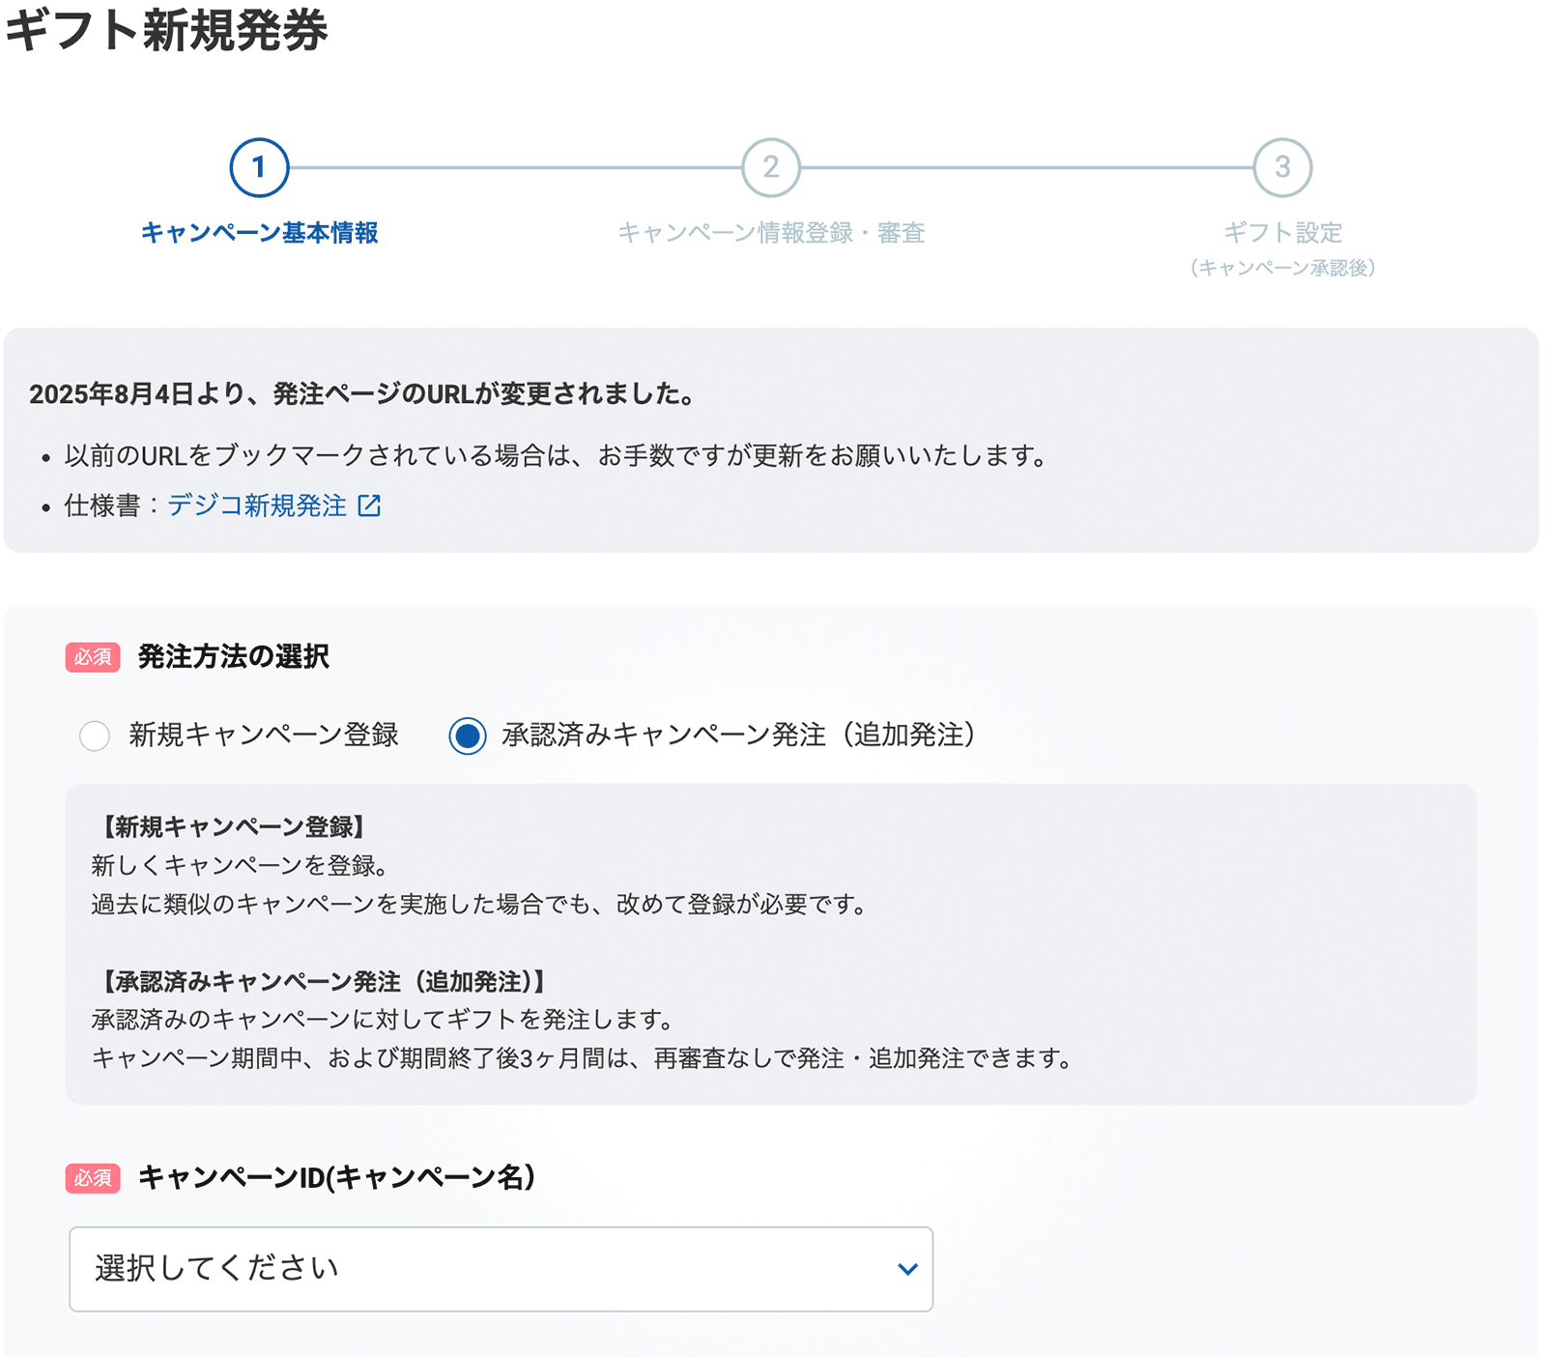Click the step 2 circle in progress bar

point(770,167)
